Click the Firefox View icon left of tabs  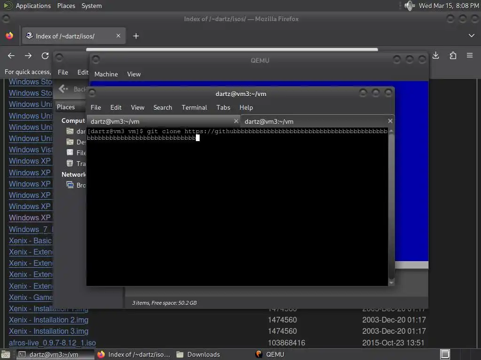coord(9,36)
